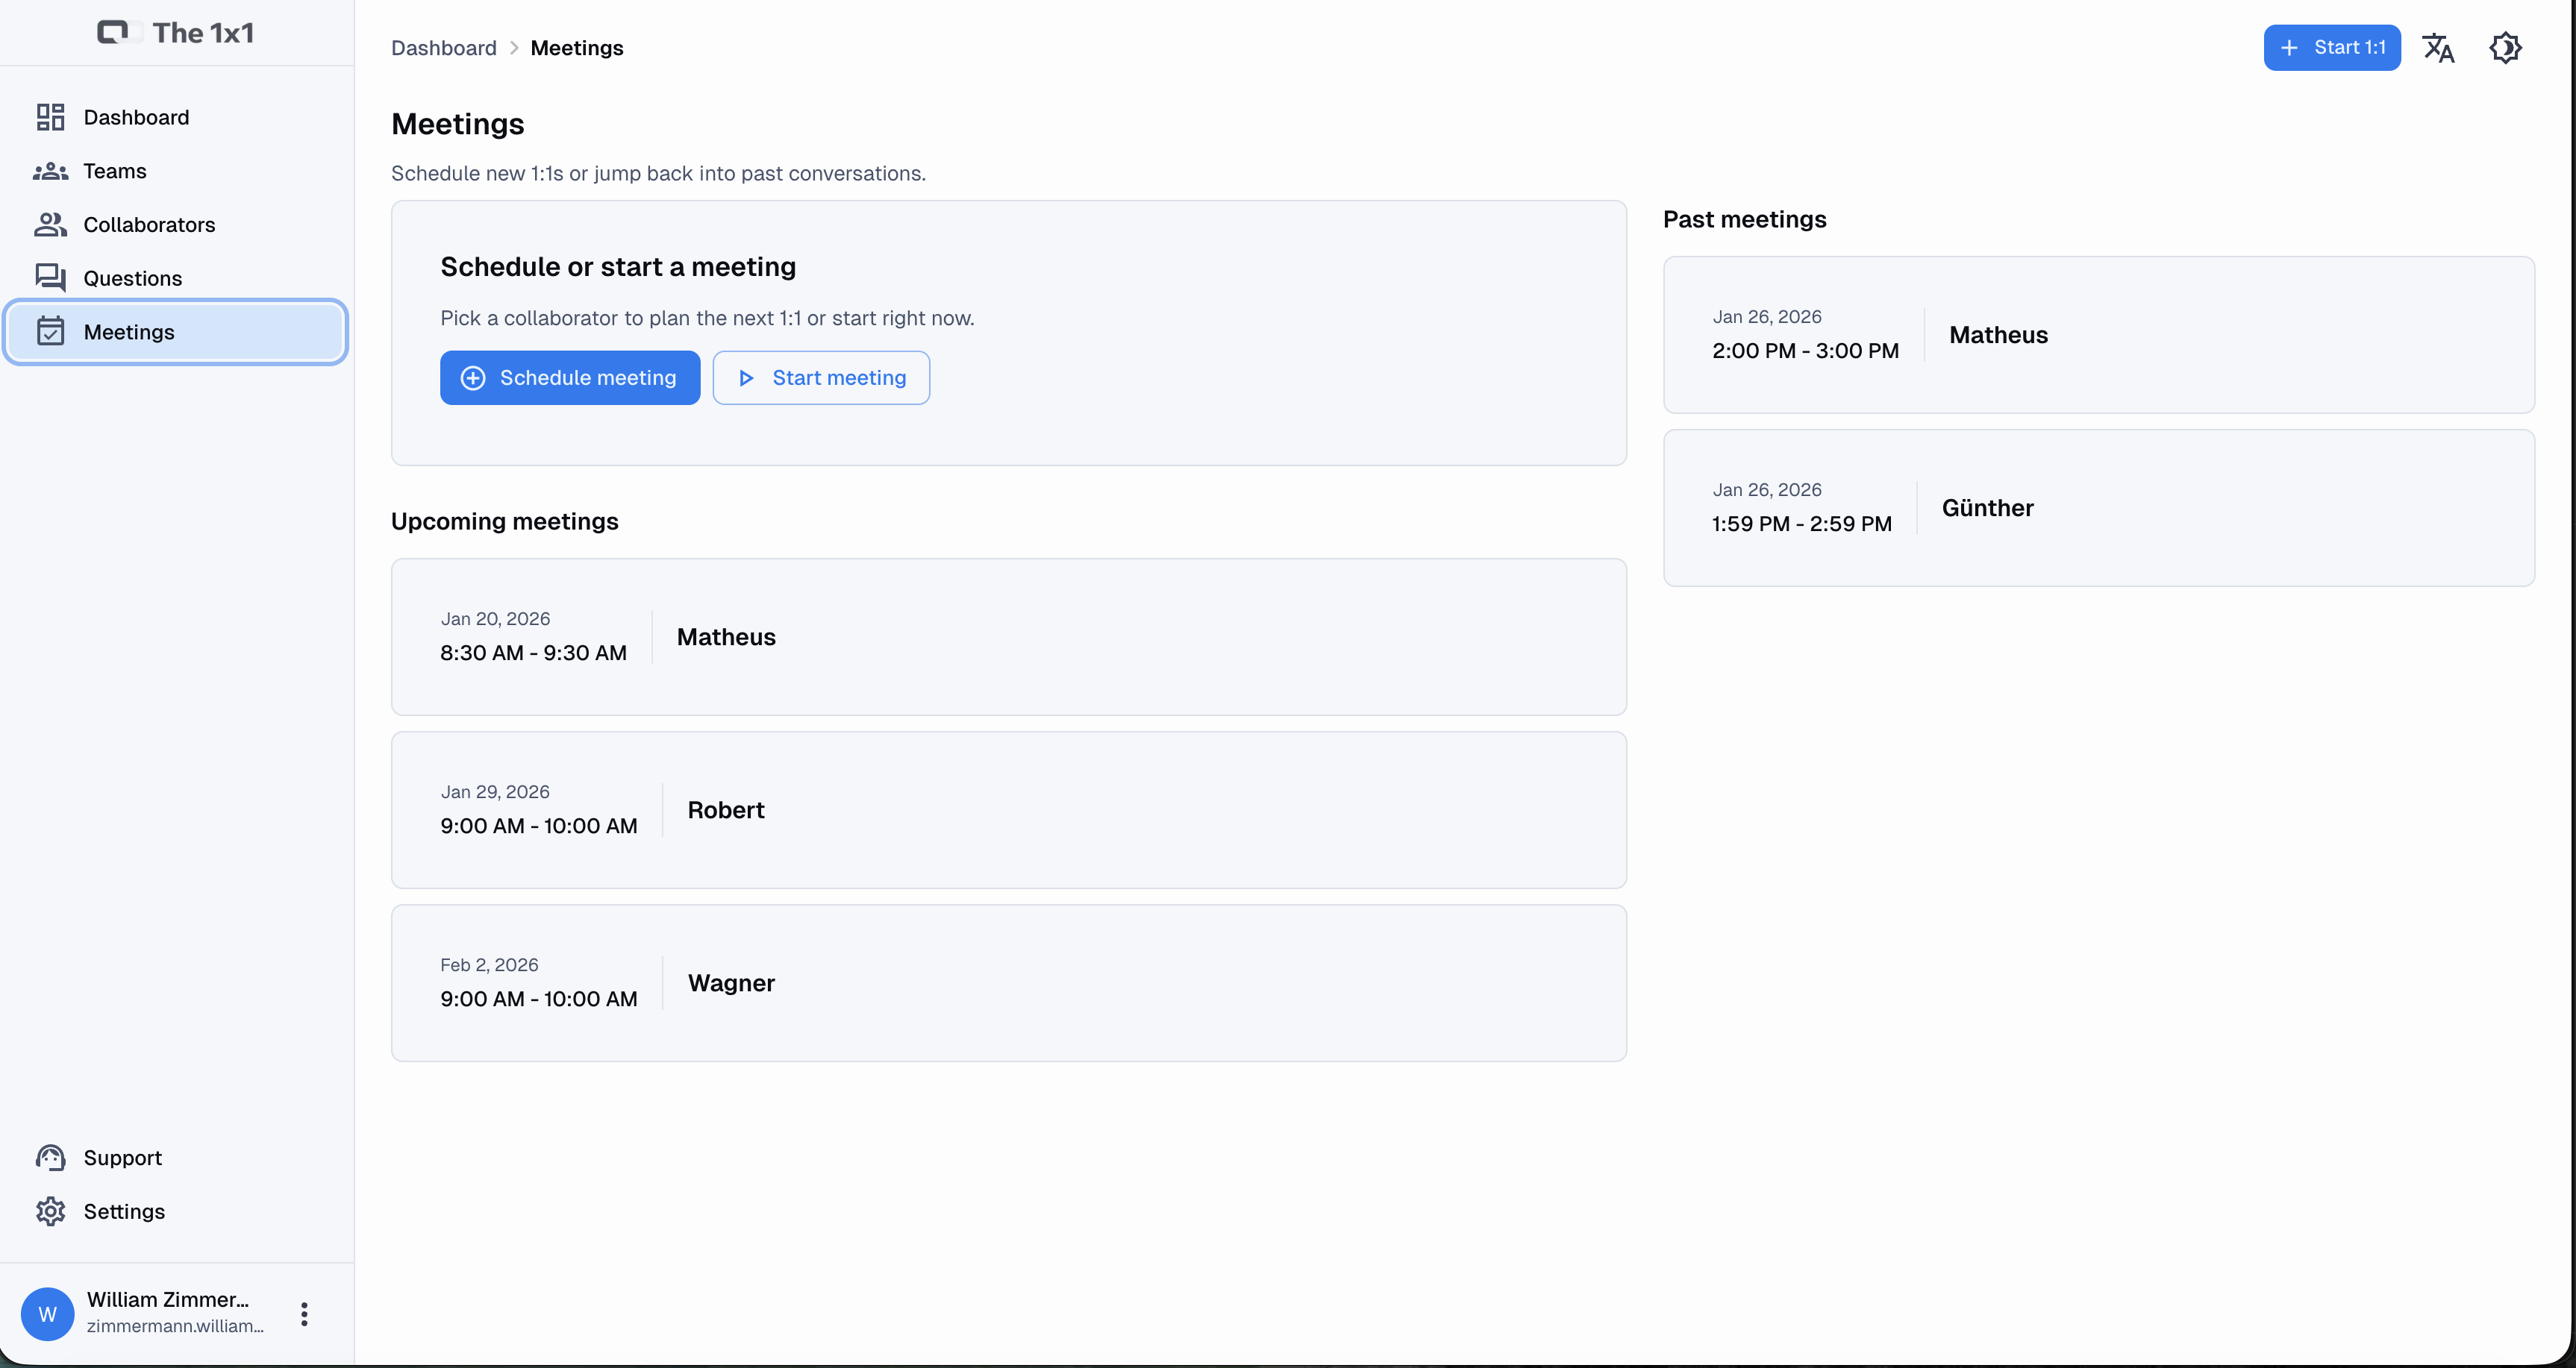The height and width of the screenshot is (1368, 2576).
Task: Click the Dashboard breadcrumb link
Action: pyautogui.click(x=443, y=48)
